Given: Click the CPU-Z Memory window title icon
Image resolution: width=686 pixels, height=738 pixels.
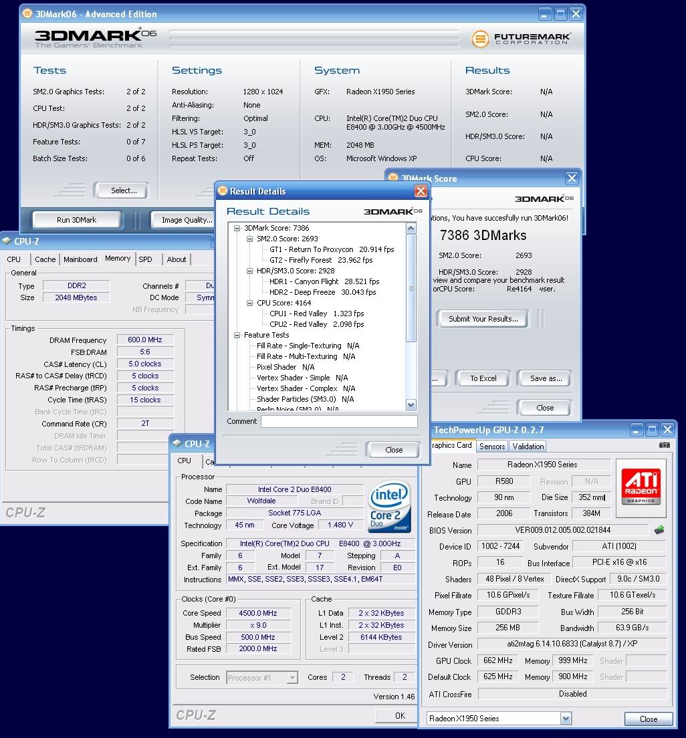Looking at the screenshot, I should (7, 241).
